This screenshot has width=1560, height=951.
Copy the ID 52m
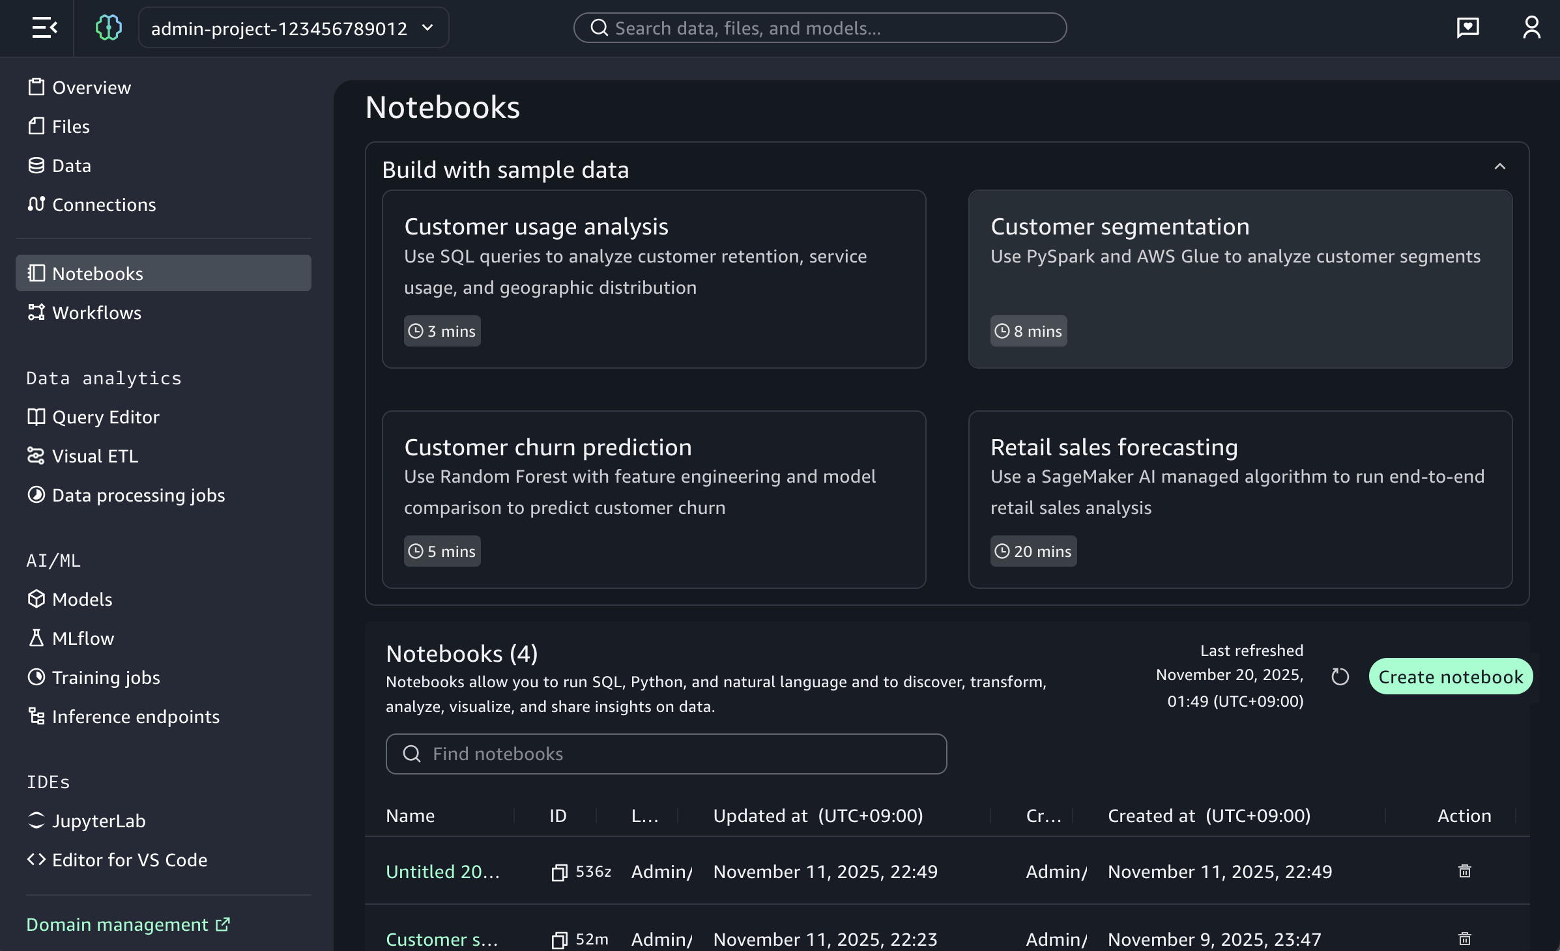coord(559,940)
